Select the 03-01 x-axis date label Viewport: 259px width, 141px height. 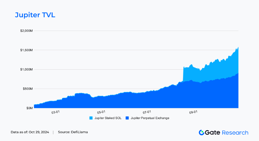[x=55, y=112]
